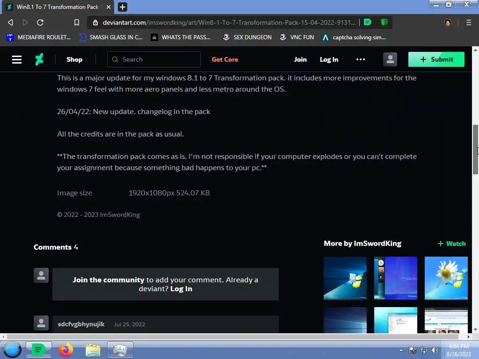Open the browser profile avatar
This screenshot has height=359, width=479.
448,22
